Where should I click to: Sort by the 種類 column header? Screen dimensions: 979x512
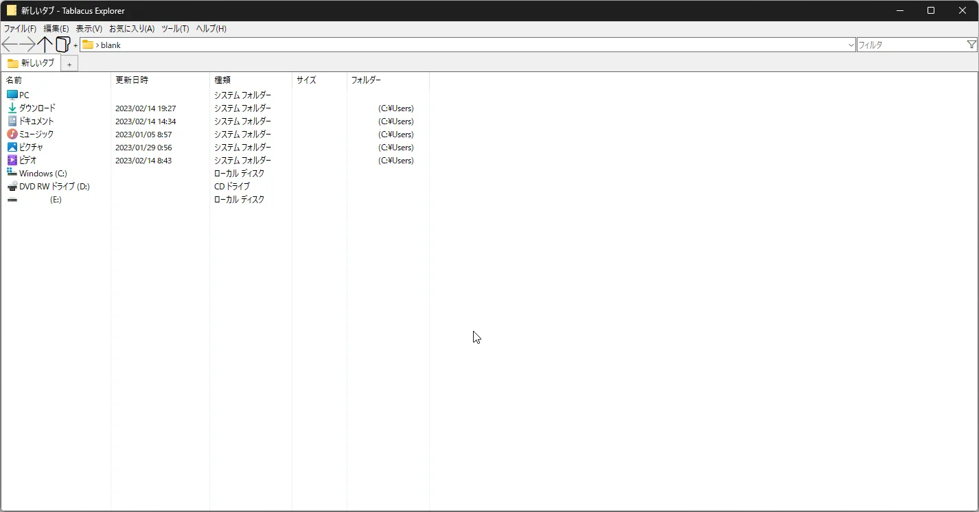[x=222, y=80]
